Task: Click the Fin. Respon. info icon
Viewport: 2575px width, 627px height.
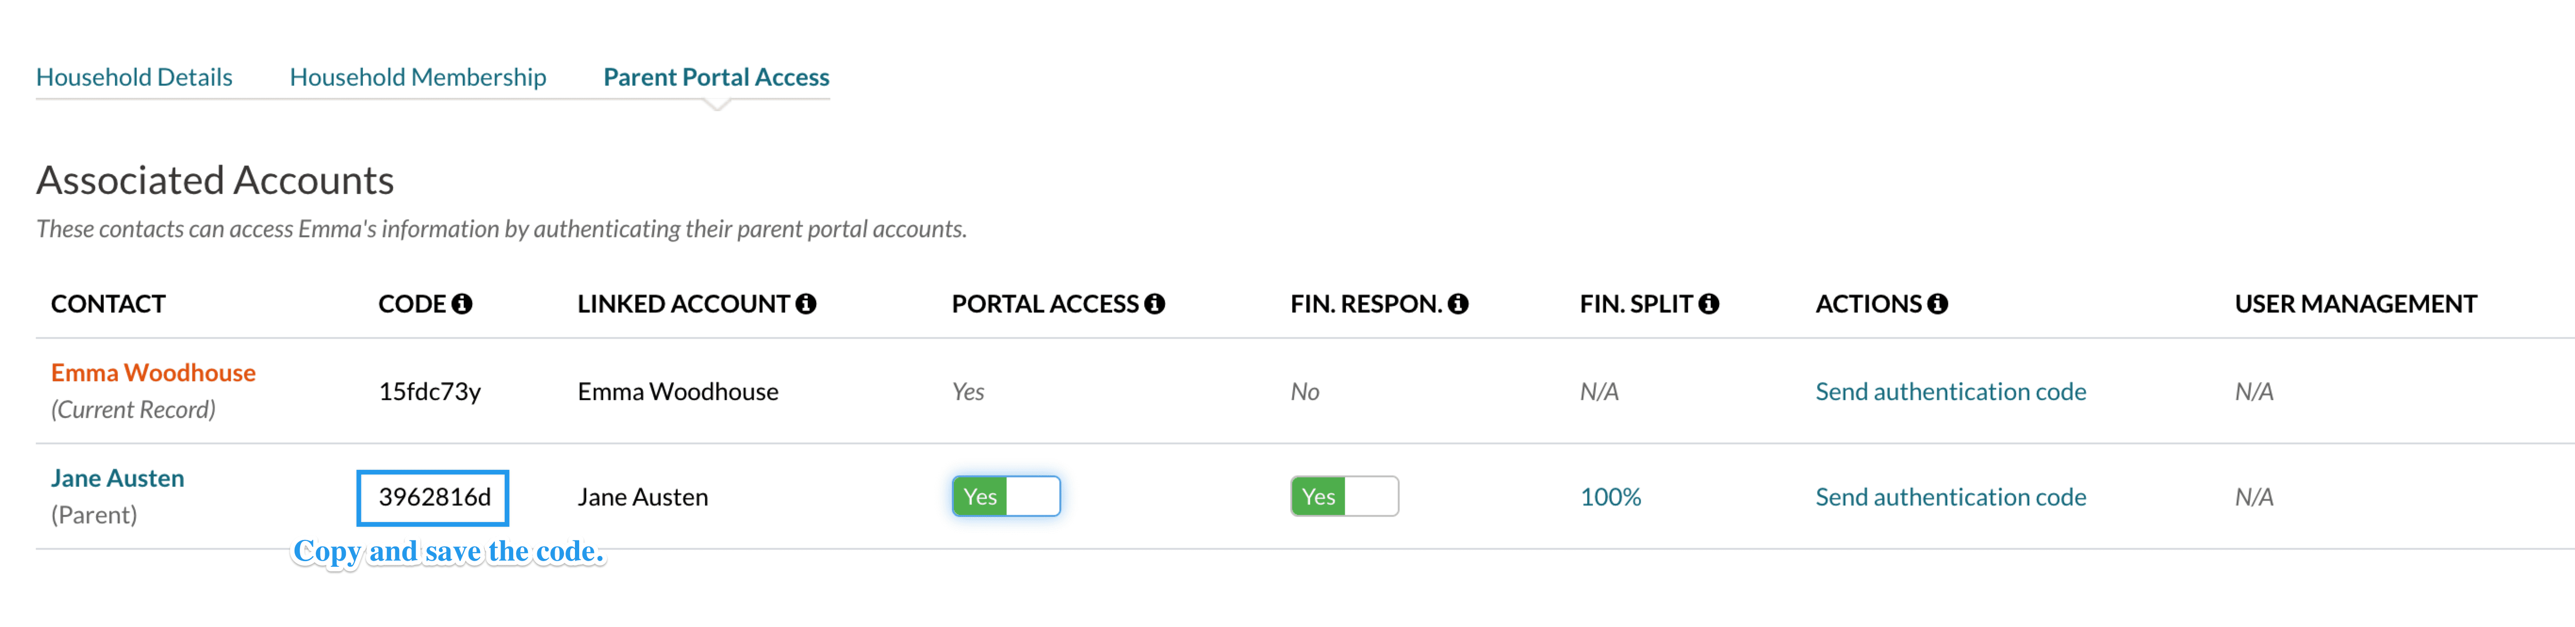Action: [x=1459, y=304]
